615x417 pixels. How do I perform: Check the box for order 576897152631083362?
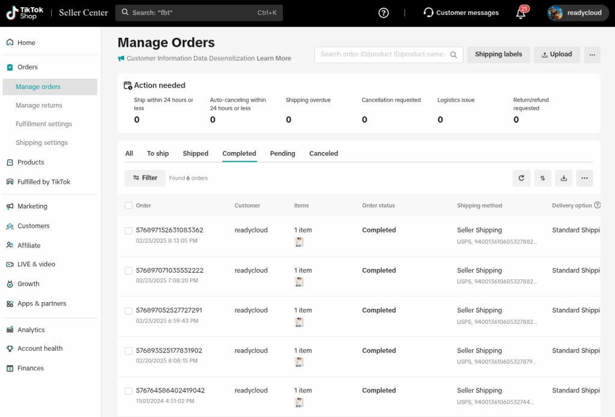pos(129,231)
